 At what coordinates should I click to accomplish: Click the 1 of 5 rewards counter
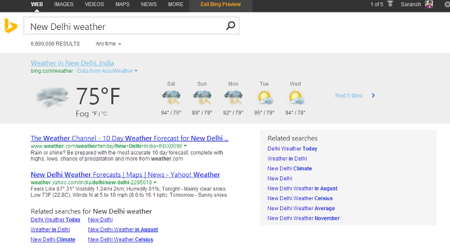tap(376, 5)
